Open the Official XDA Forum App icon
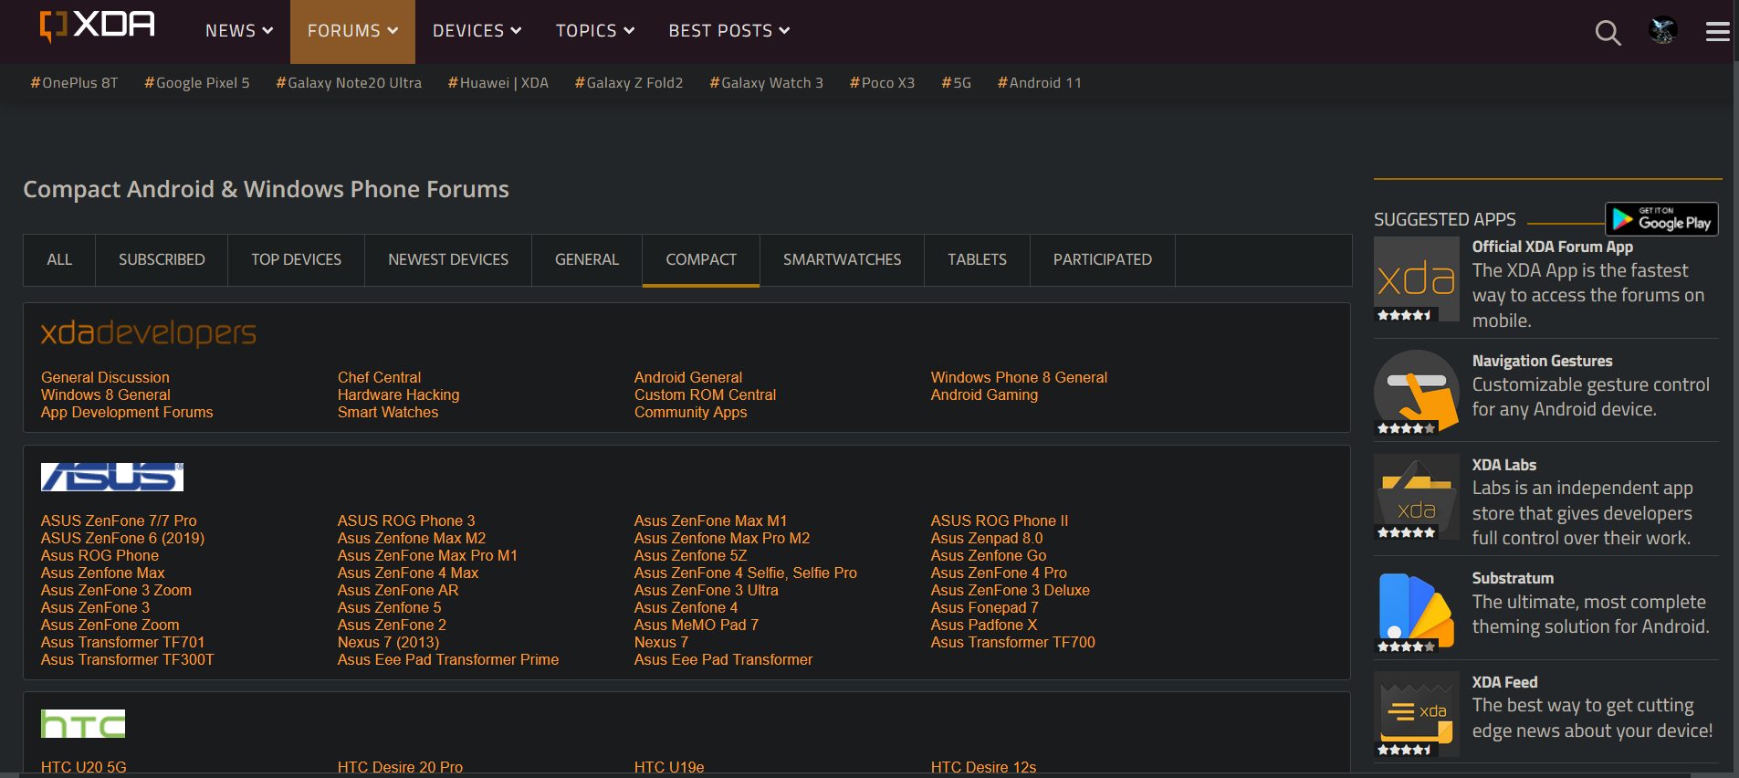Screen dimensions: 1739x778 pyautogui.click(x=1417, y=279)
